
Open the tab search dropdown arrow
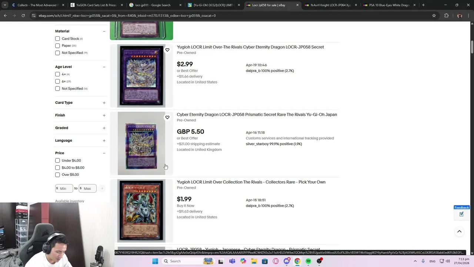[5, 5]
